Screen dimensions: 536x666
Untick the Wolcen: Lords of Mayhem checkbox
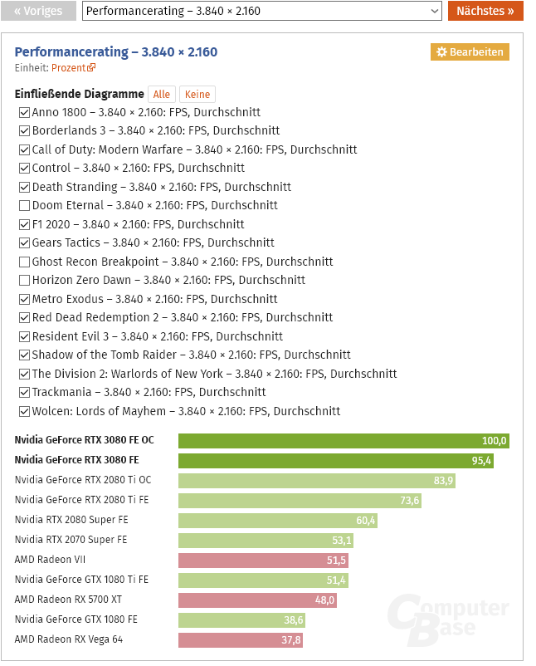click(x=25, y=411)
